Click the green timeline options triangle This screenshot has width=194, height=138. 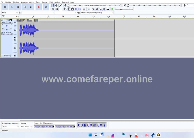[x=3, y=16]
